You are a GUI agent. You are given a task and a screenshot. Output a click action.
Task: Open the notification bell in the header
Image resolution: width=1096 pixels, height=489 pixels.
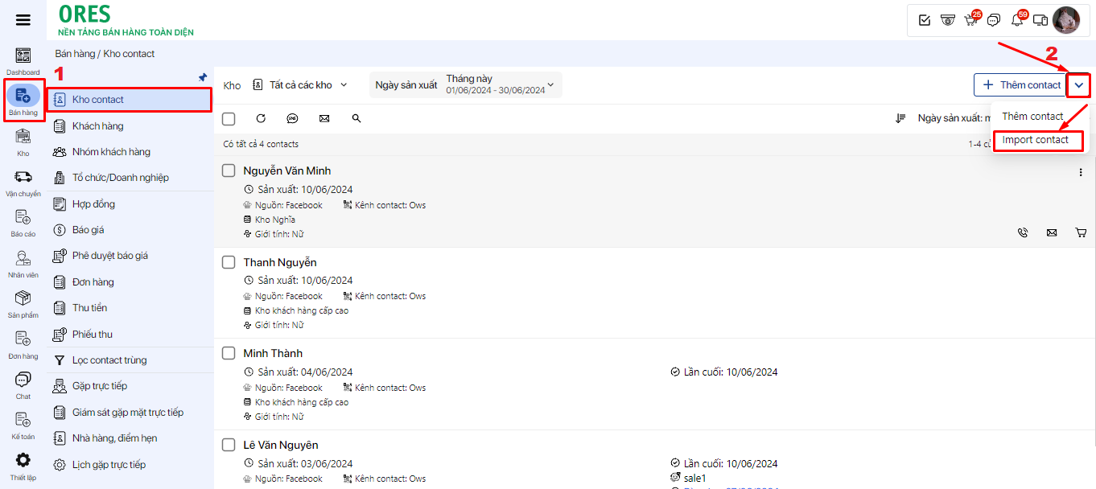coord(1017,20)
